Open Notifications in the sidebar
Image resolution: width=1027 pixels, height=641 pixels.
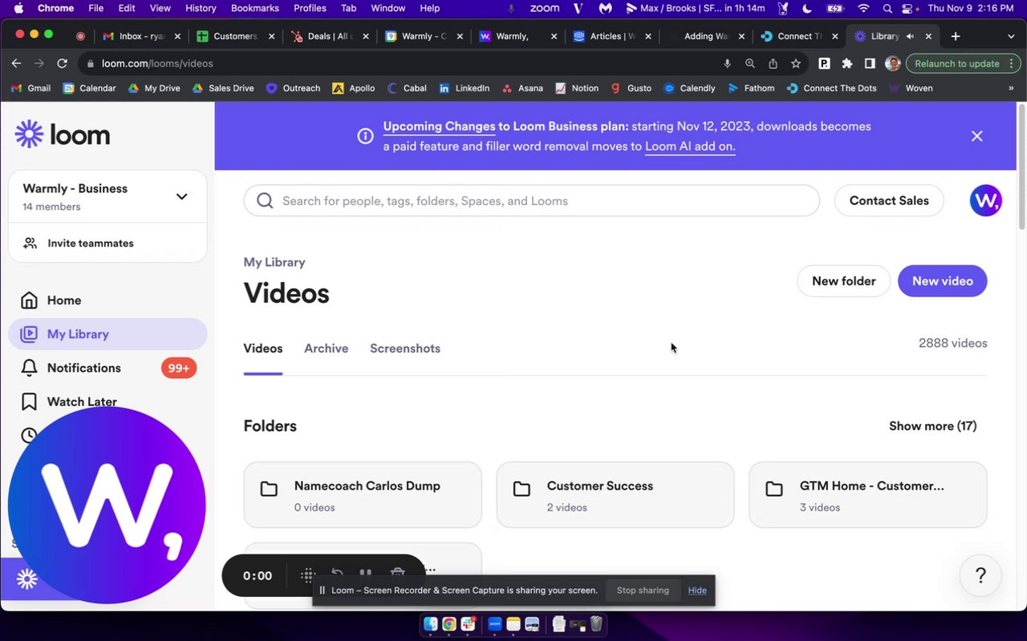point(108,368)
